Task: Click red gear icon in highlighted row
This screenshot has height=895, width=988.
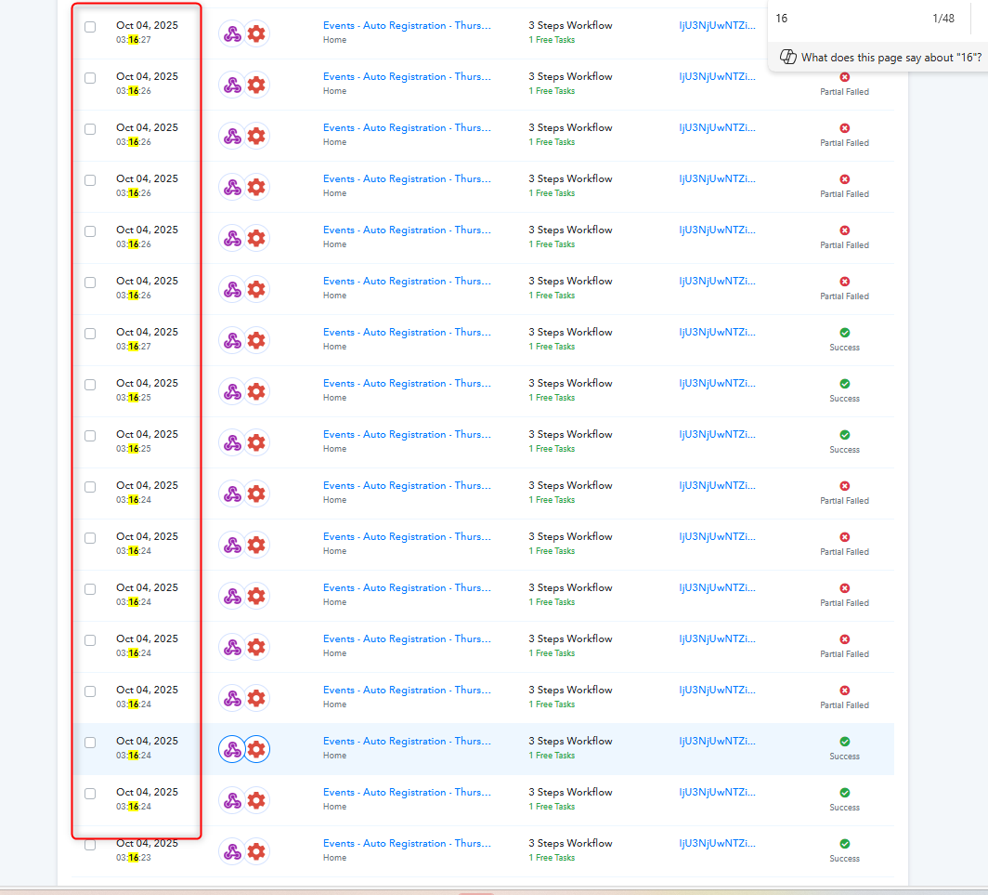Action: [256, 748]
